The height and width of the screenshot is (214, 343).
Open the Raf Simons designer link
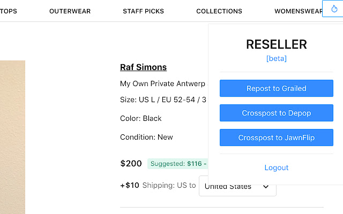143,67
